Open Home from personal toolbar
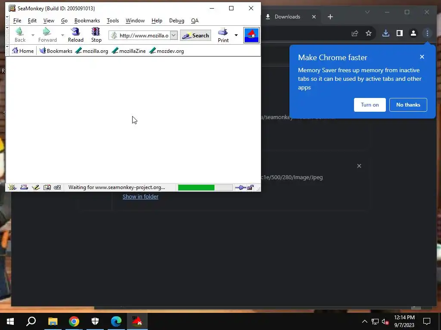The image size is (441, 330). [23, 51]
